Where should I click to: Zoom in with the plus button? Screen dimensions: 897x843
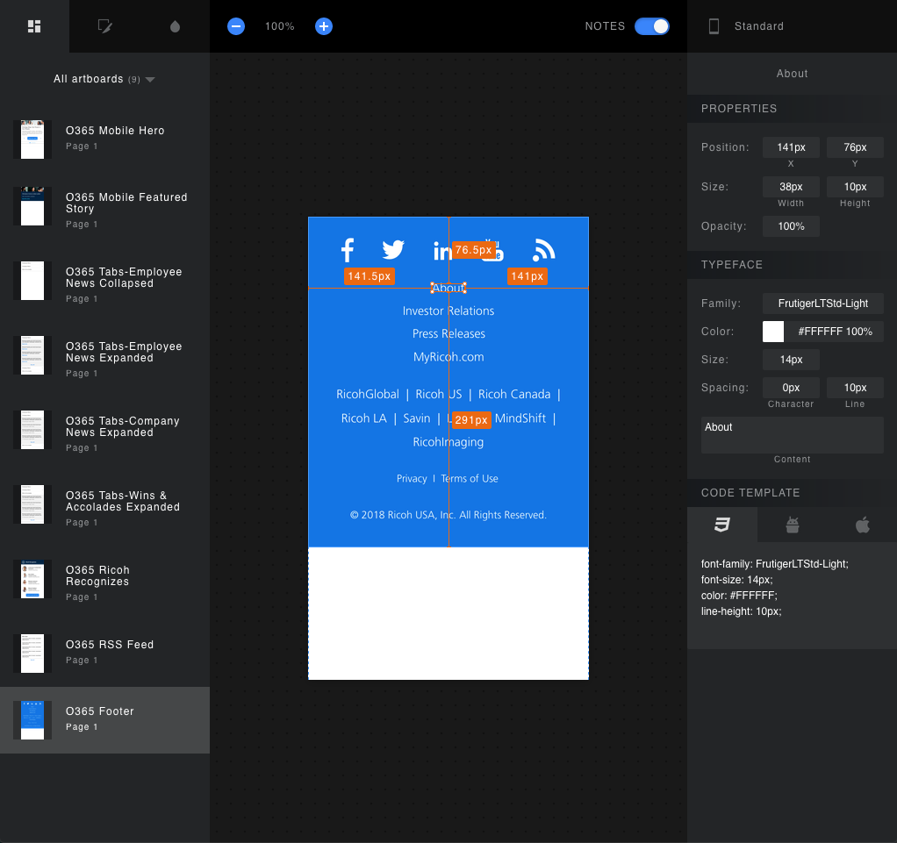(324, 26)
